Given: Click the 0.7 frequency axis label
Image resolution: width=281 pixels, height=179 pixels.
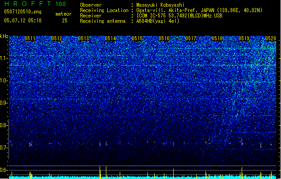Looking at the screenshot, I should [x=4, y=148].
